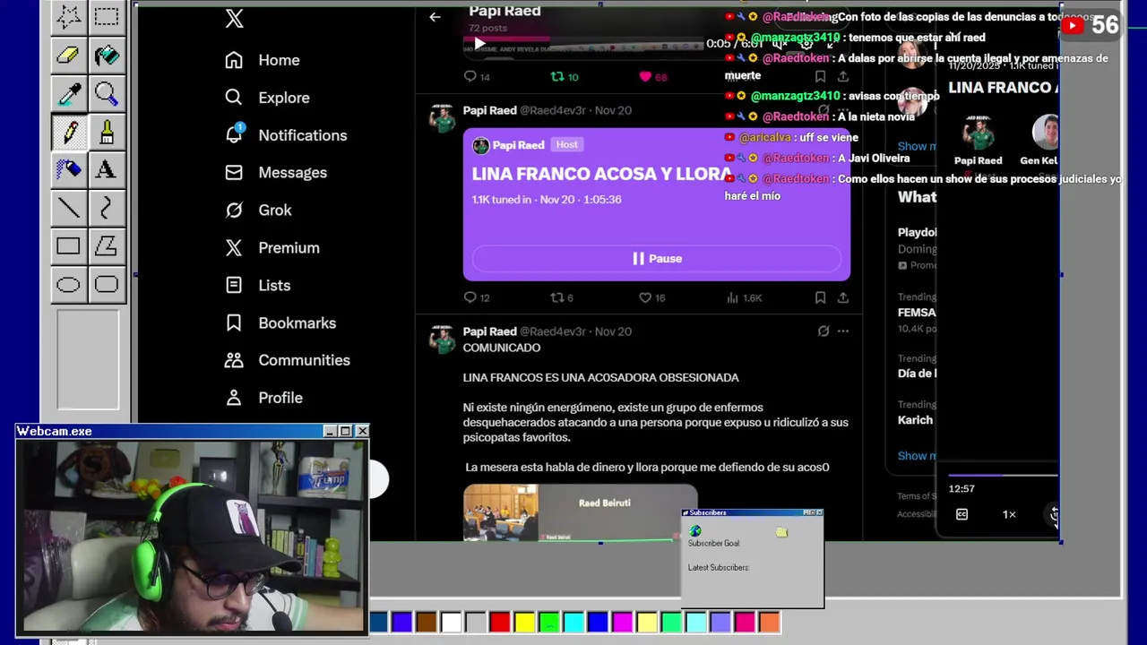This screenshot has width=1147, height=645.
Task: Select the Rectangle shape tool
Action: (69, 245)
